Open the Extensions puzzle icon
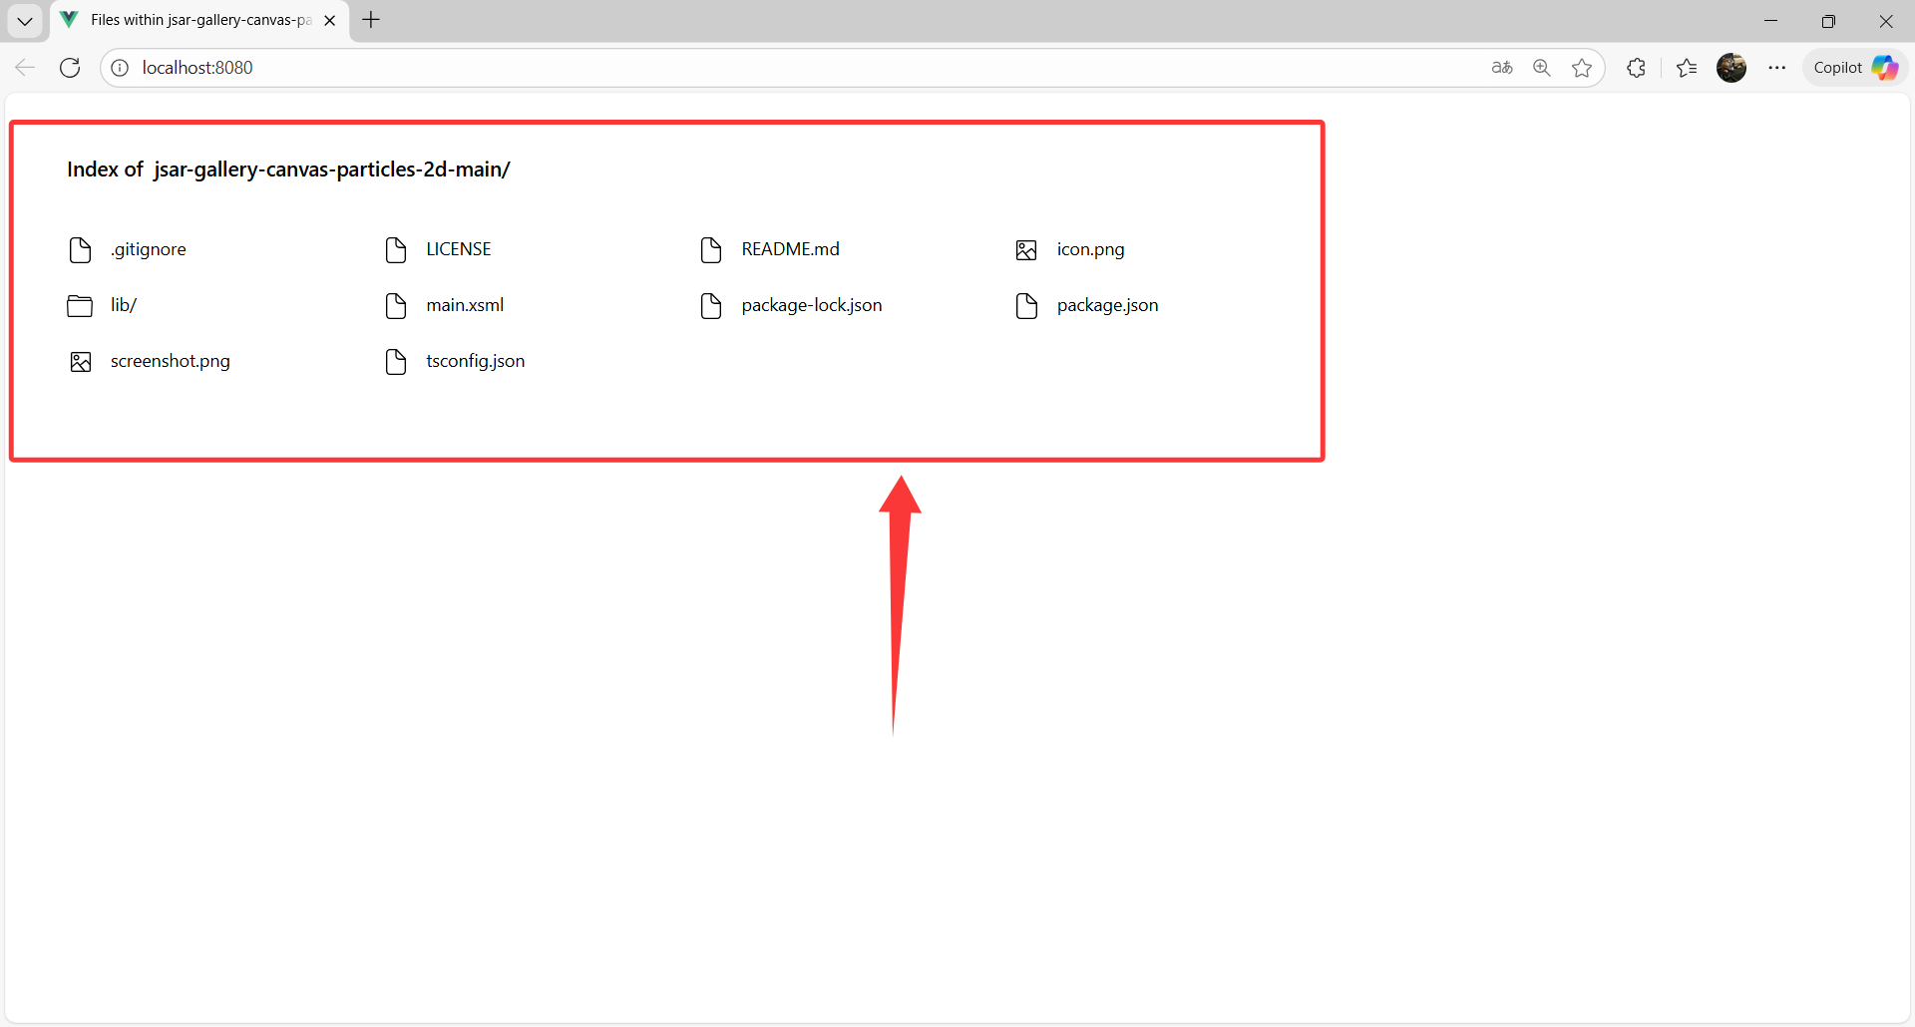This screenshot has width=1915, height=1027. click(x=1636, y=68)
